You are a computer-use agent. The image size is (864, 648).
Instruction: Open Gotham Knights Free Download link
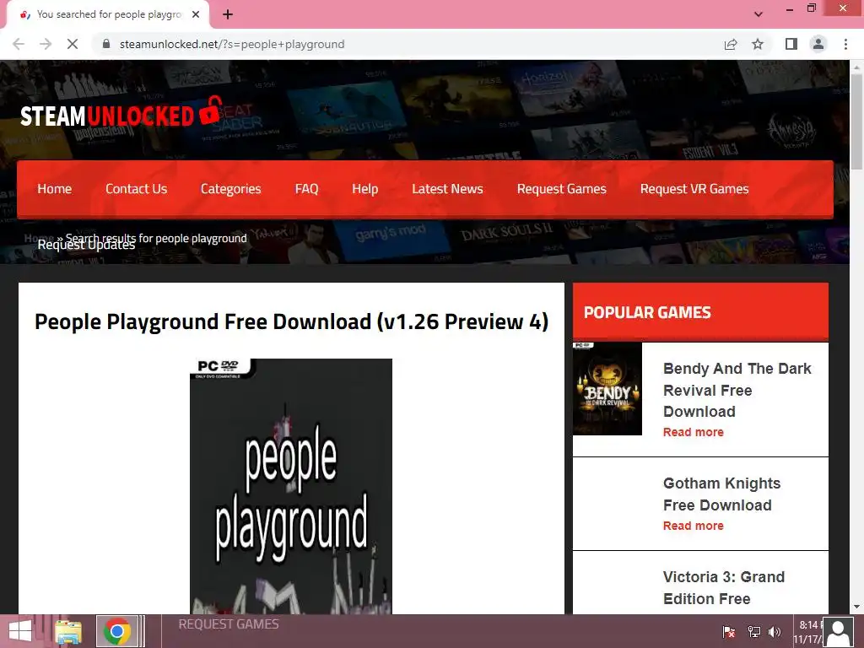pyautogui.click(x=722, y=494)
